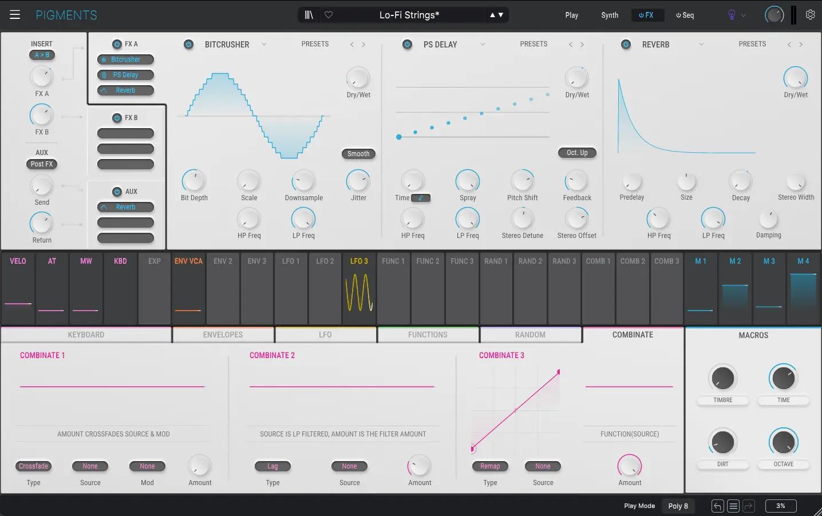Open the history list icon
The image size is (822, 516).
[x=733, y=506]
